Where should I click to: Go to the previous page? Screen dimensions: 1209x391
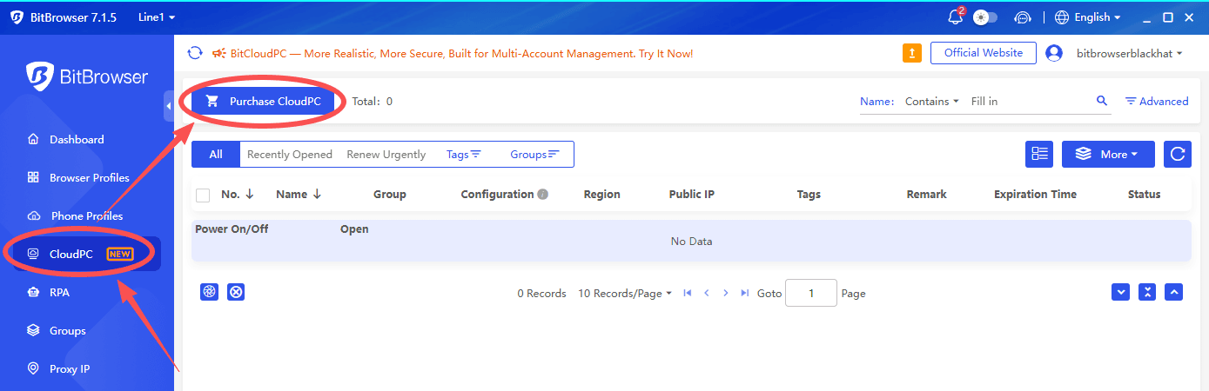(707, 293)
